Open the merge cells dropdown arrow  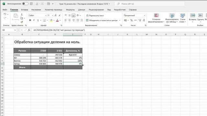coord(120,20)
